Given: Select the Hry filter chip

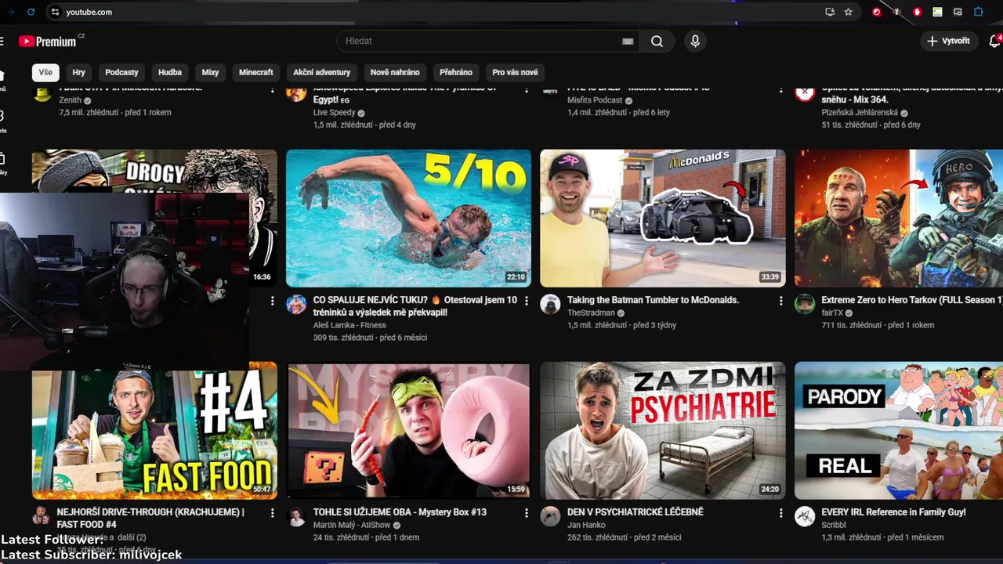Looking at the screenshot, I should pos(79,72).
